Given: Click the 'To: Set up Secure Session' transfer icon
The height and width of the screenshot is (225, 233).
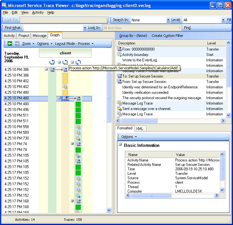Looking at the screenshot, I should [x=120, y=76].
